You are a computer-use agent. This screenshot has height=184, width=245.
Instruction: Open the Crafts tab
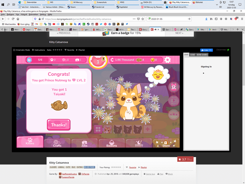(57, 143)
